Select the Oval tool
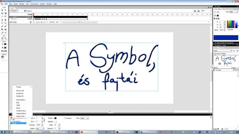The width and height of the screenshot is (239, 134). point(2,23)
